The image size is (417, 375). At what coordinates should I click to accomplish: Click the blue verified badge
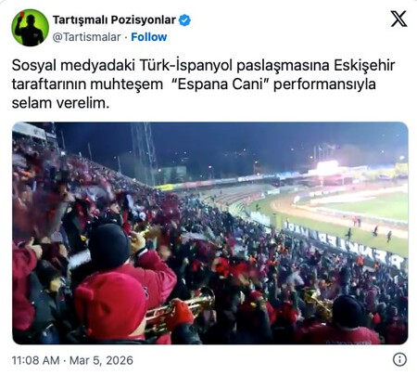(184, 20)
